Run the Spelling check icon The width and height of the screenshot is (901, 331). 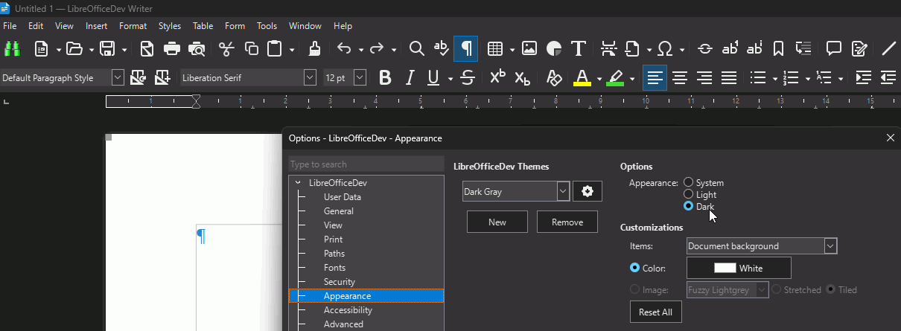click(442, 49)
